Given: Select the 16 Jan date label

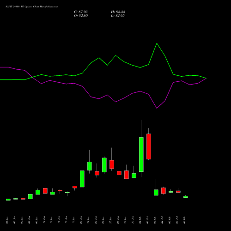Looking at the screenshot, I should click(66, 220).
